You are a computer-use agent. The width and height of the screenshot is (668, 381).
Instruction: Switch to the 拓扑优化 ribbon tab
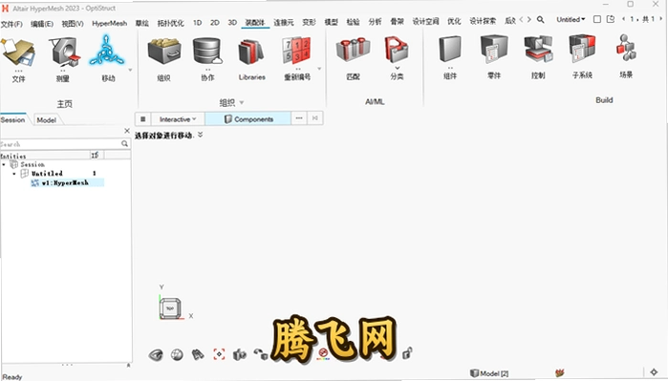pyautogui.click(x=170, y=23)
